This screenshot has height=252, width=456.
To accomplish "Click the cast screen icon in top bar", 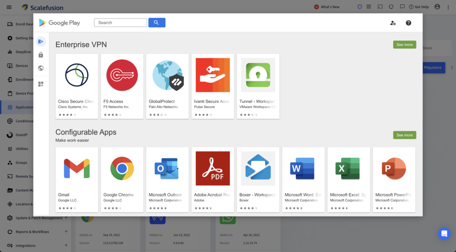I will [380, 7].
